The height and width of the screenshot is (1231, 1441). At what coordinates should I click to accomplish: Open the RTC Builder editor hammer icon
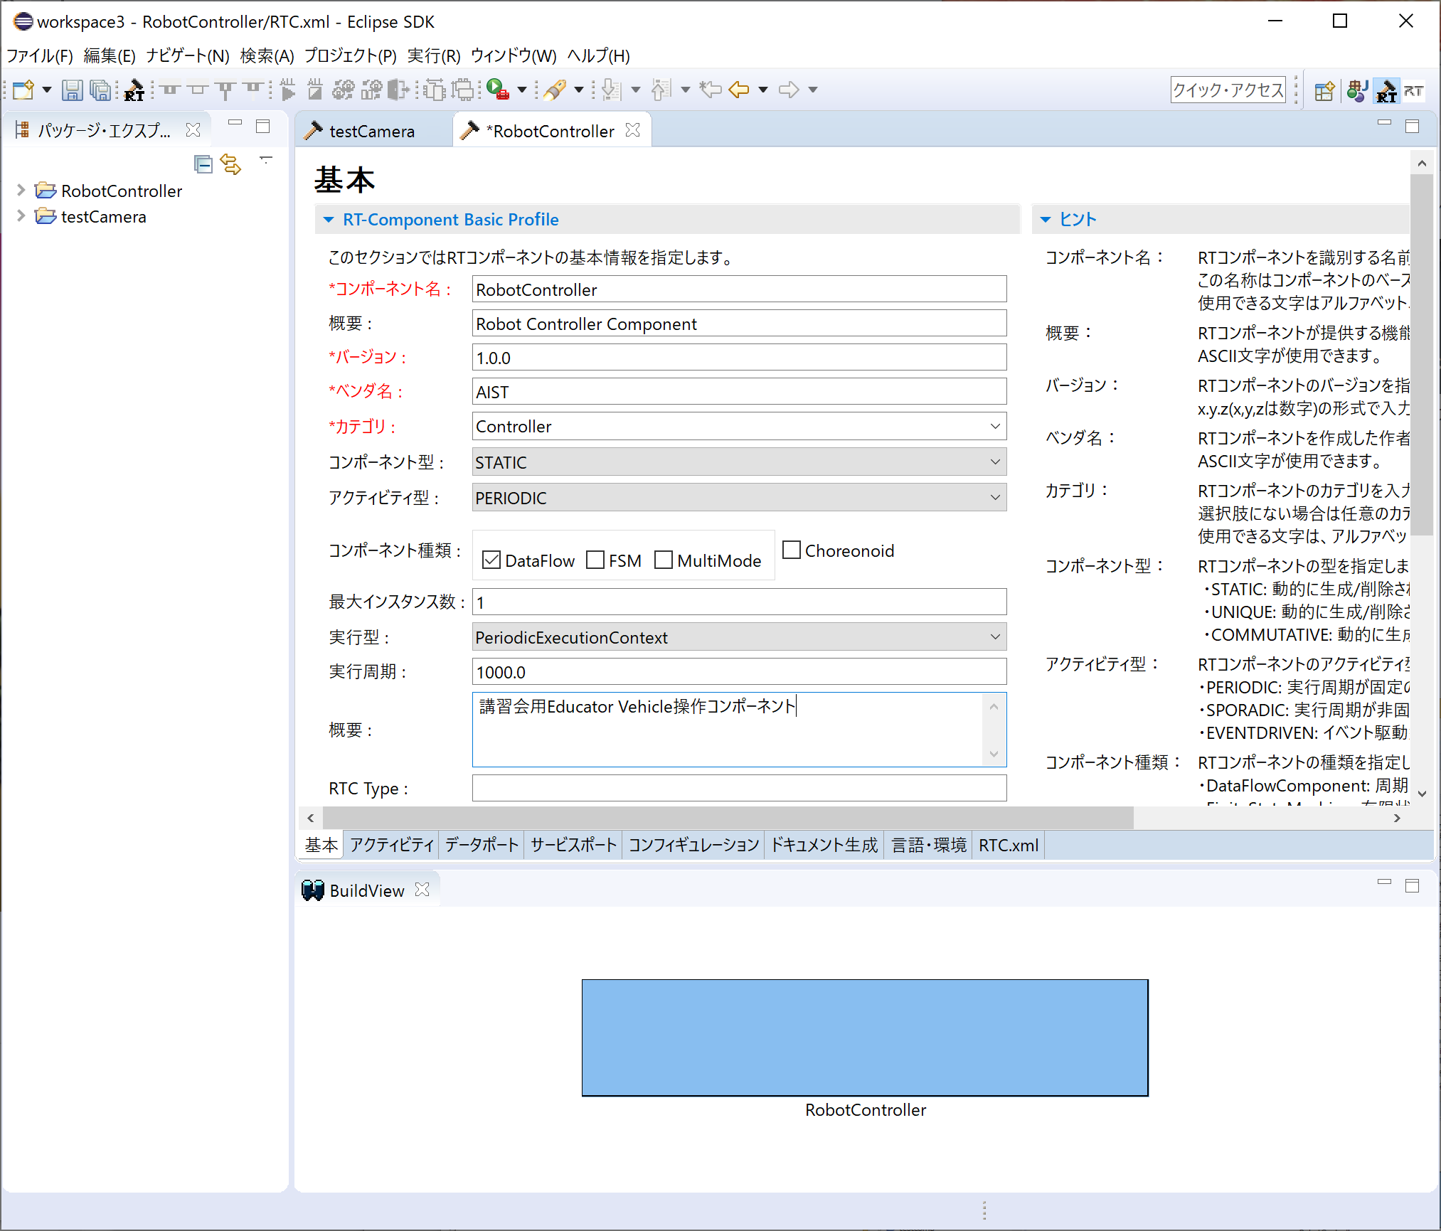coord(134,90)
